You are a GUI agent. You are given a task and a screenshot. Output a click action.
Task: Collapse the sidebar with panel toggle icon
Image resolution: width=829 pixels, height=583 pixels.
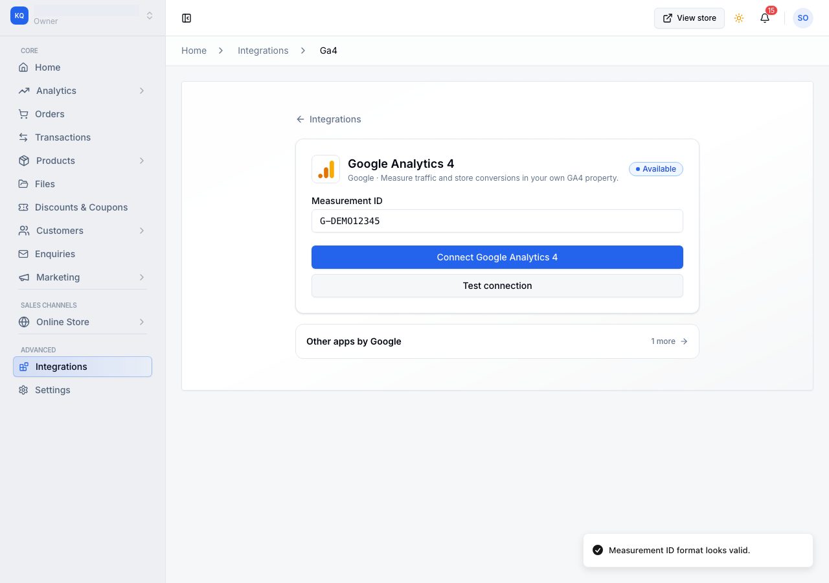click(187, 18)
